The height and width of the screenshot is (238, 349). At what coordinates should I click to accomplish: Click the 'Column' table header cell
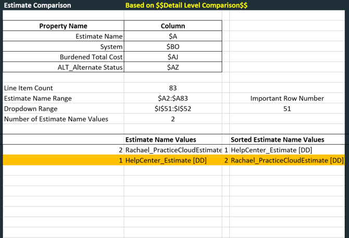[173, 26]
